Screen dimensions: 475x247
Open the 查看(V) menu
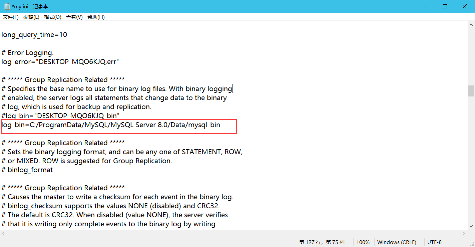tap(74, 17)
